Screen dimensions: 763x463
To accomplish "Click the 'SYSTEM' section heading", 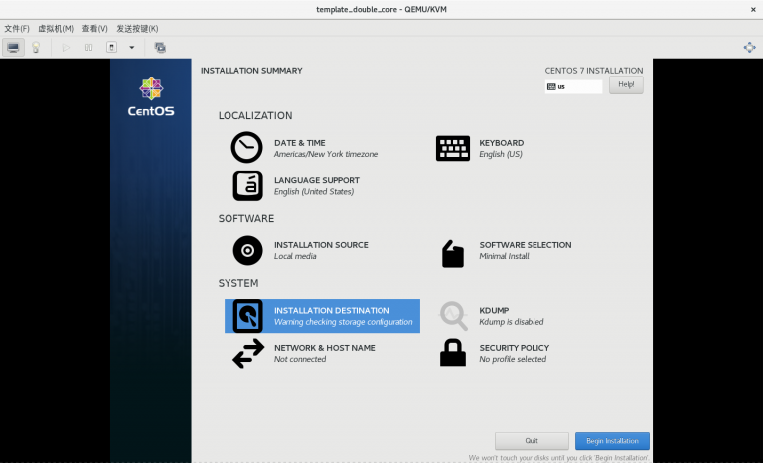I will point(238,283).
